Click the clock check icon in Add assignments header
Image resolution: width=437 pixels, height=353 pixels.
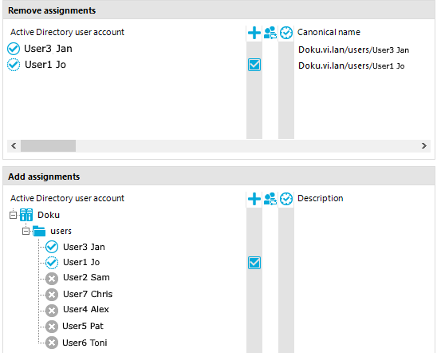[286, 199]
